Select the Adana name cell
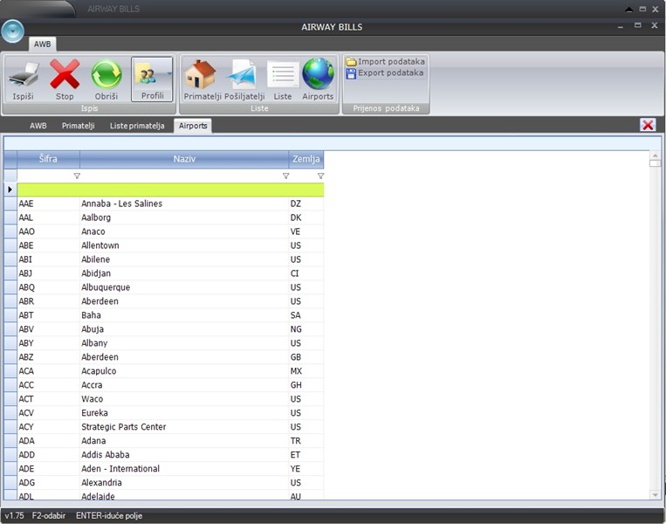666x524 pixels. tap(184, 441)
